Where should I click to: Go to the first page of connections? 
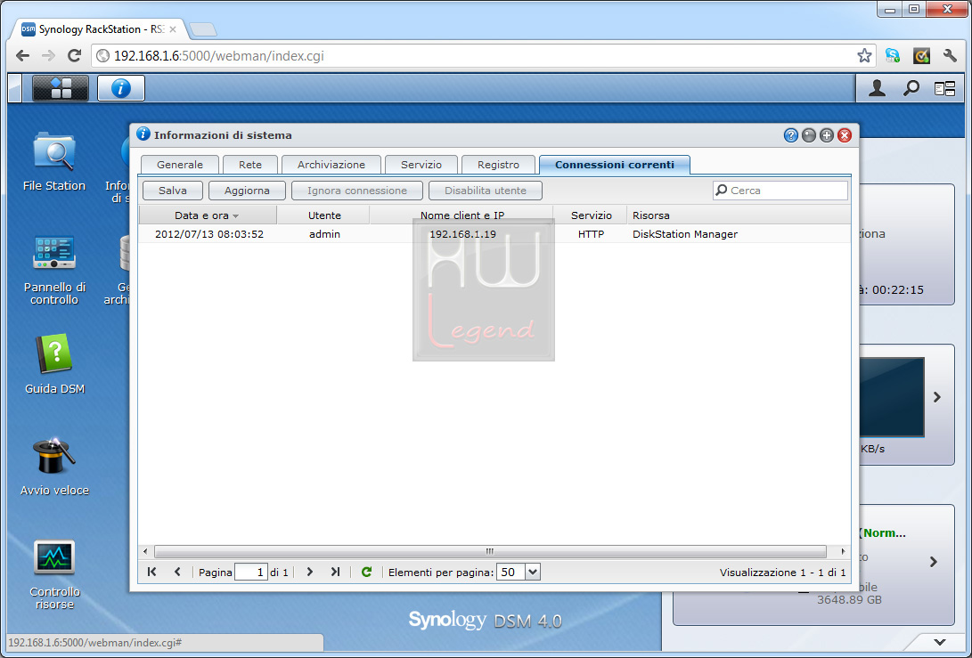[x=151, y=572]
